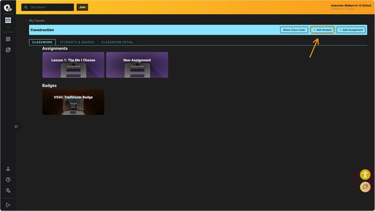Click the Construction class title
Screen dimensions: 375x211
point(42,30)
